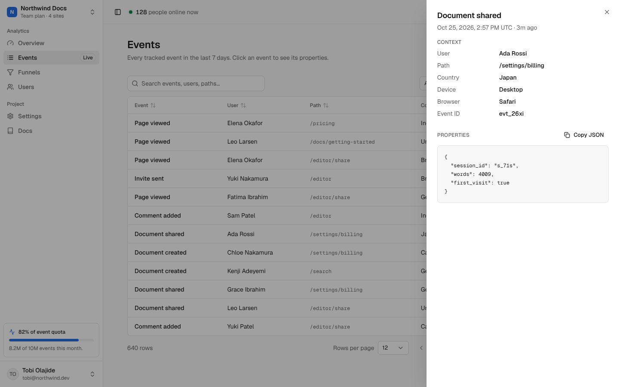Click the event quota progress bar
This screenshot has width=619, height=387.
[51, 340]
